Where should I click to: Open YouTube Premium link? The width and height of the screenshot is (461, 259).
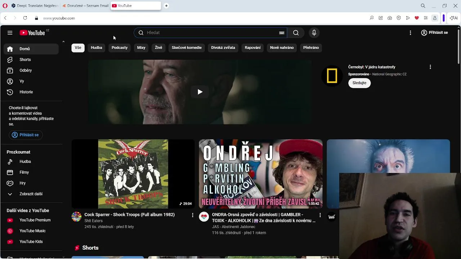coord(31,220)
